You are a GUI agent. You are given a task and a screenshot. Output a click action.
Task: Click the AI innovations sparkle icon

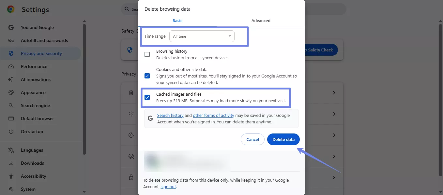[x=11, y=79]
